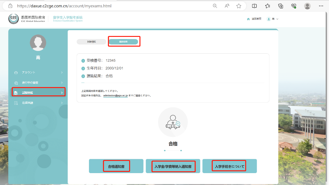Click the user avatar icon in header
This screenshot has height=185, width=329.
269,19
